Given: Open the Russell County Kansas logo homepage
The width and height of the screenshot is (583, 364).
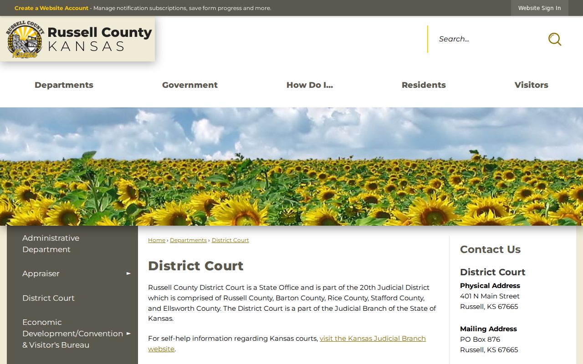Looking at the screenshot, I should point(78,39).
